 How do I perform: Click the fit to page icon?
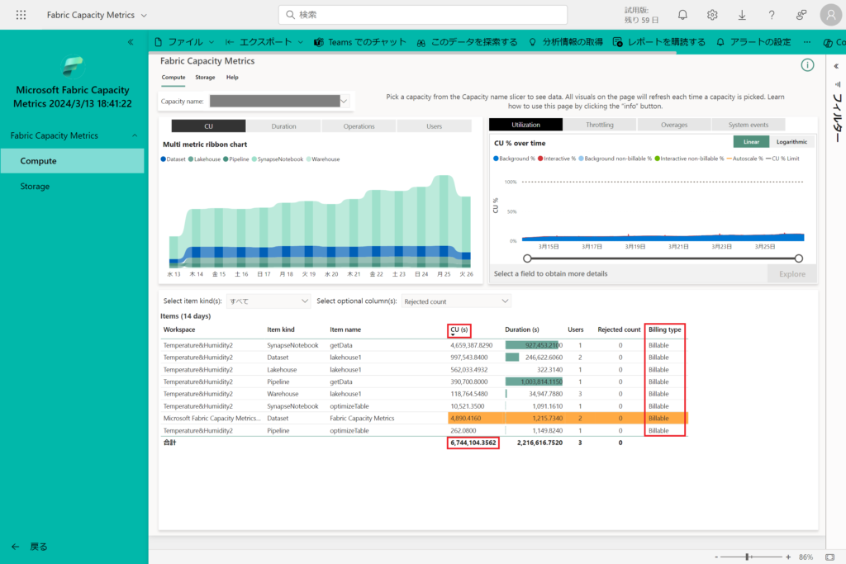click(x=829, y=557)
